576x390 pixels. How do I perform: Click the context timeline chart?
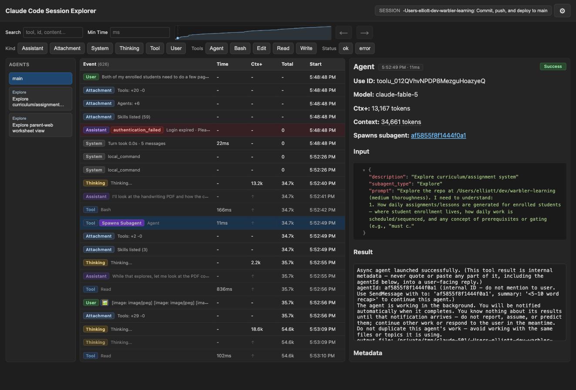pyautogui.click(x=253, y=33)
